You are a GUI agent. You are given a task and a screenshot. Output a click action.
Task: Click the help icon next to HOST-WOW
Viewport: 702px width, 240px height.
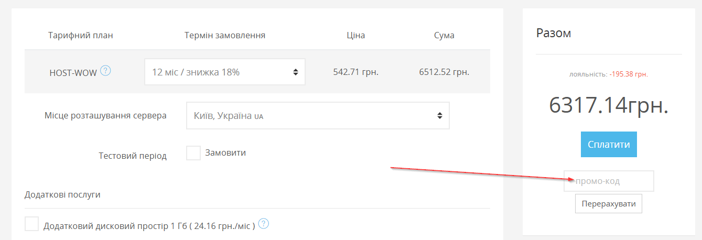coord(105,71)
